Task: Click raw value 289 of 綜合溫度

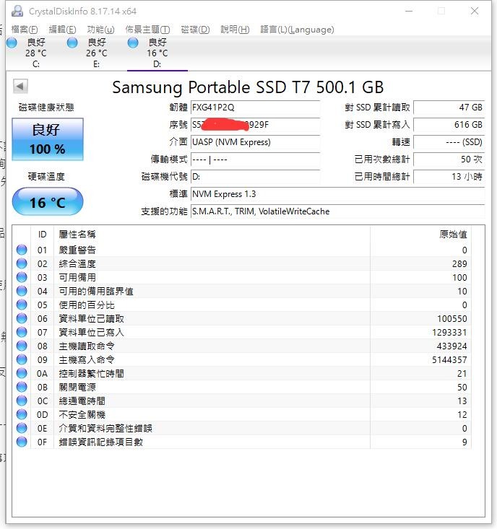Action: pyautogui.click(x=459, y=264)
